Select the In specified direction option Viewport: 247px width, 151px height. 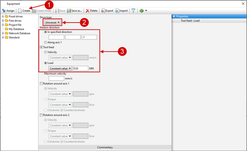(x=46, y=32)
